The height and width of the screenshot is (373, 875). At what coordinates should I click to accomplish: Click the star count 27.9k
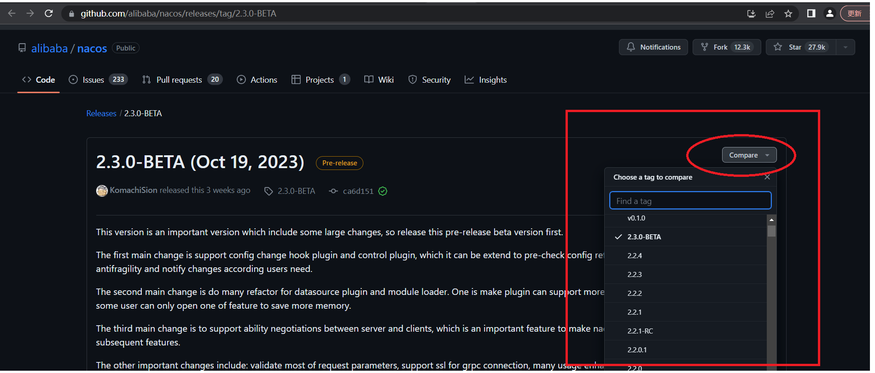pos(817,47)
